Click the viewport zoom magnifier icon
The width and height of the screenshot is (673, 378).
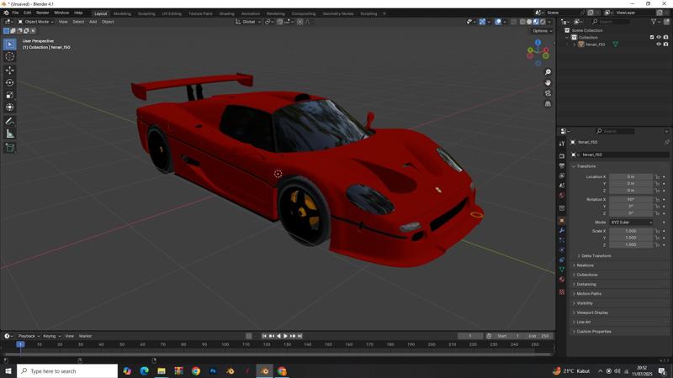click(548, 72)
